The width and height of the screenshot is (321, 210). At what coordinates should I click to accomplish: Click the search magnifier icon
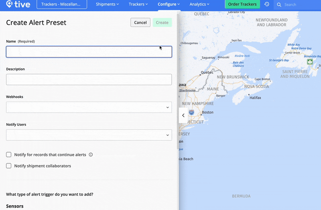coord(279,5)
